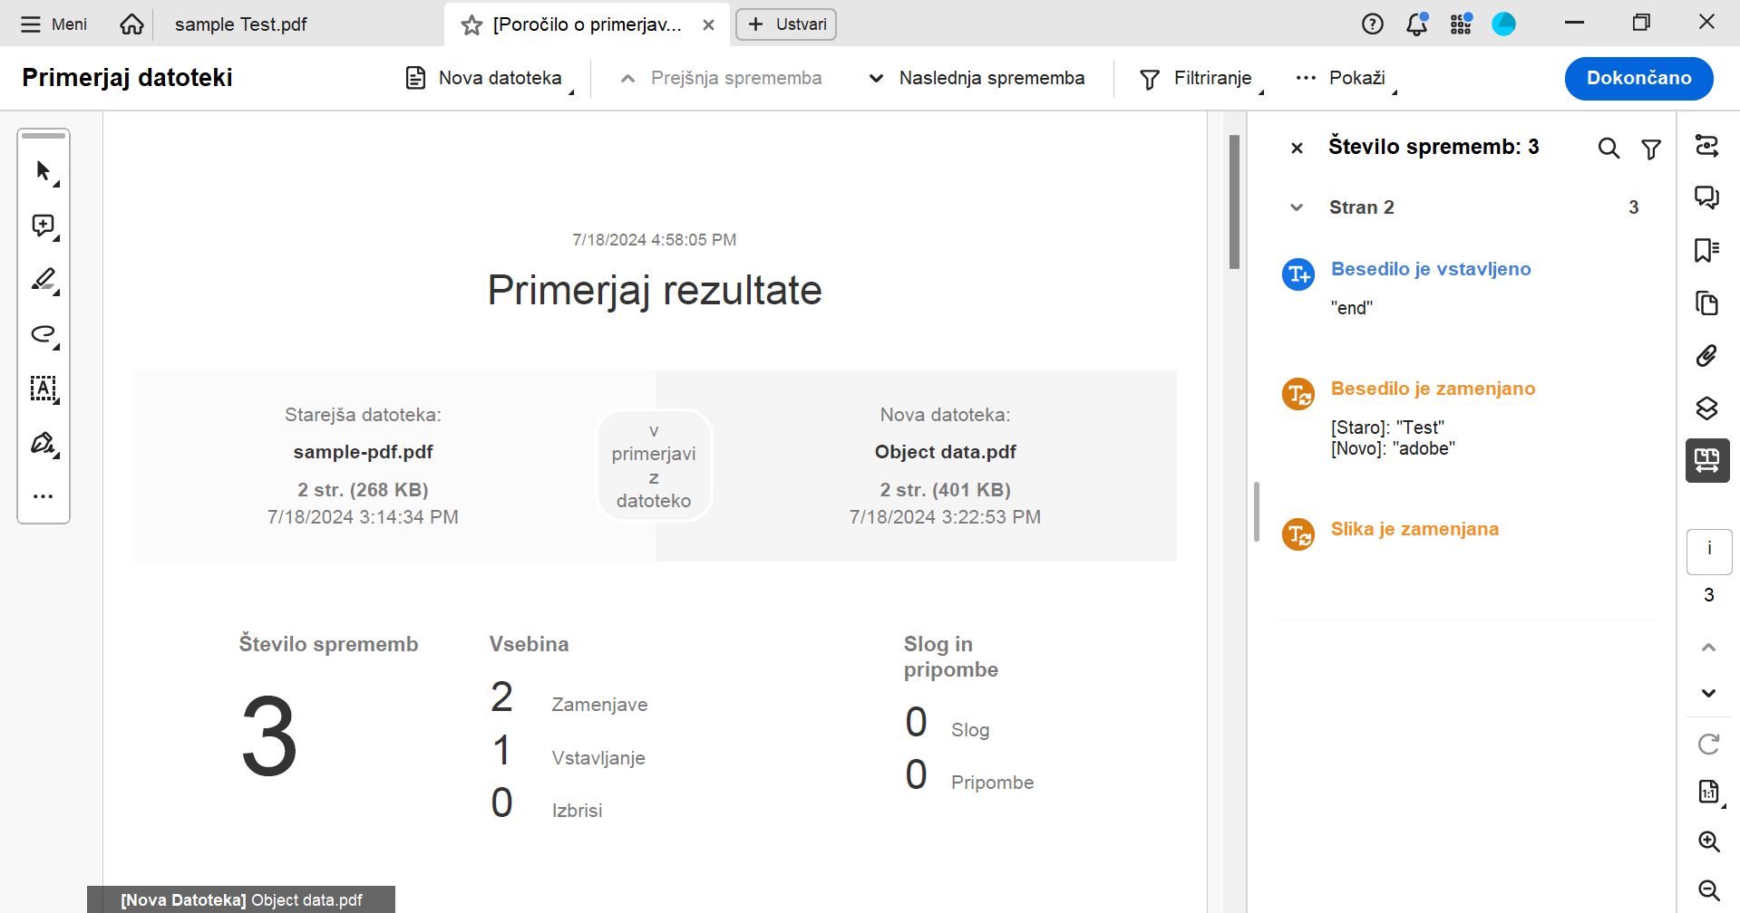Choose the Highlight tool in left toolbar

(x=43, y=280)
